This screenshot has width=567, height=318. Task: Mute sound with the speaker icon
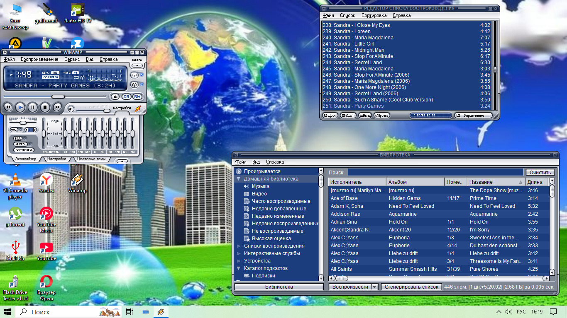pyautogui.click(x=71, y=109)
